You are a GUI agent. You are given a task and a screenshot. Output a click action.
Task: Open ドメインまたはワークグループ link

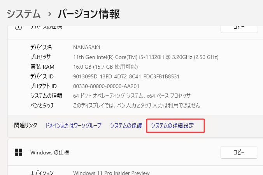click(73, 125)
